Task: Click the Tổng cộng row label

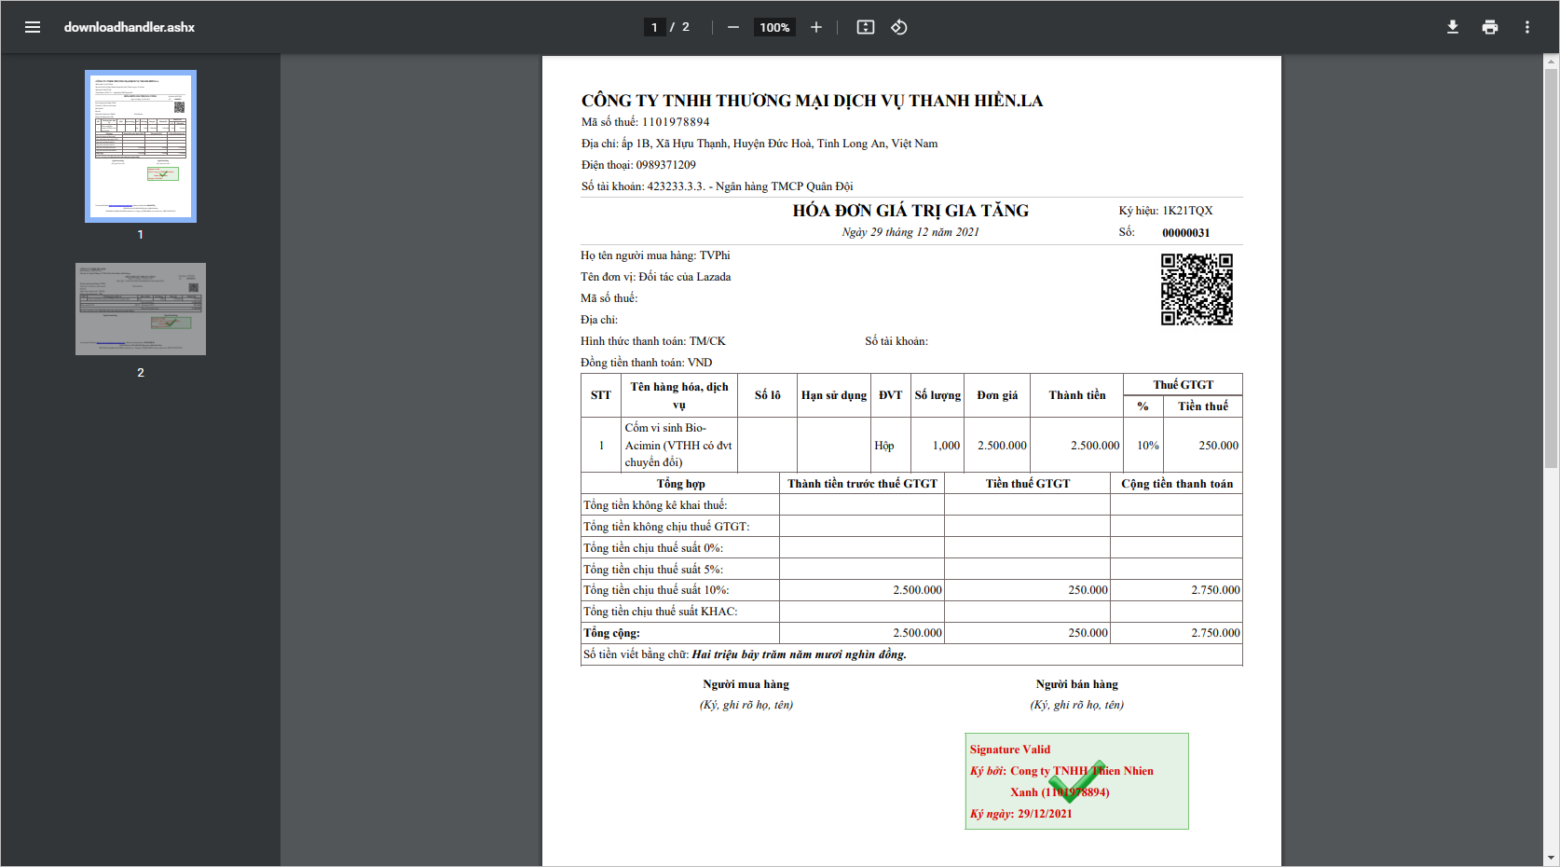Action: pos(611,633)
